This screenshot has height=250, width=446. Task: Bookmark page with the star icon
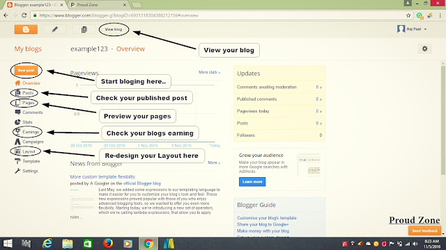(408, 15)
